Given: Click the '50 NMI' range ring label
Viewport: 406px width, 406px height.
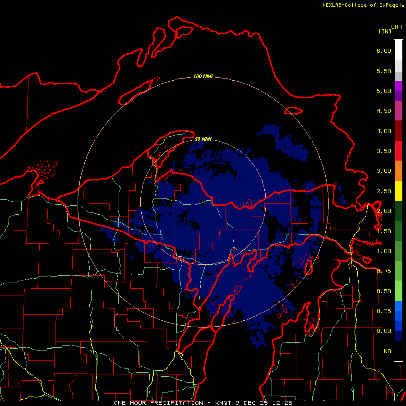Looking at the screenshot, I should 203,139.
